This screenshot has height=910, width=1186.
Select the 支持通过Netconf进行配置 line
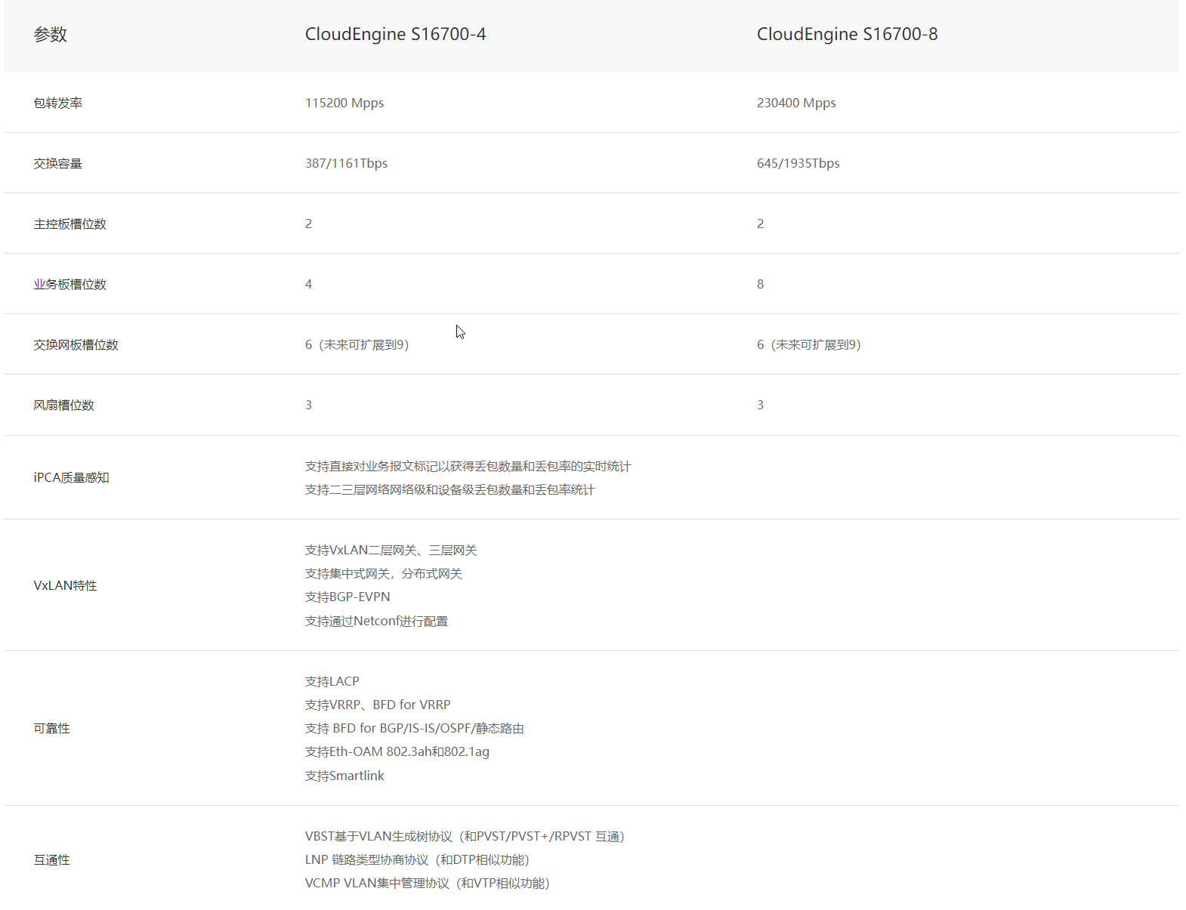click(376, 621)
